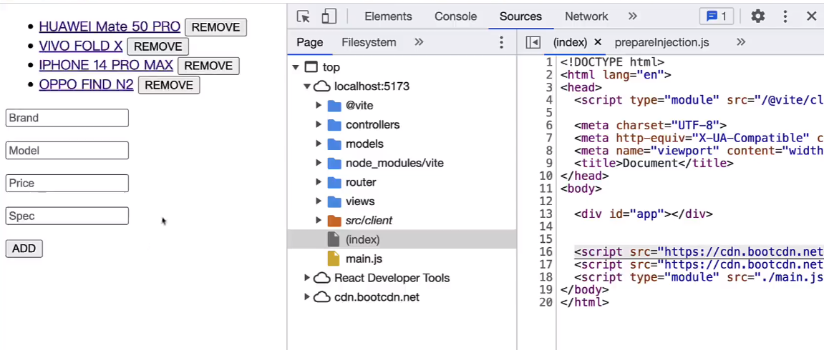The height and width of the screenshot is (350, 824).
Task: Expand the controllers folder
Action: pos(319,125)
